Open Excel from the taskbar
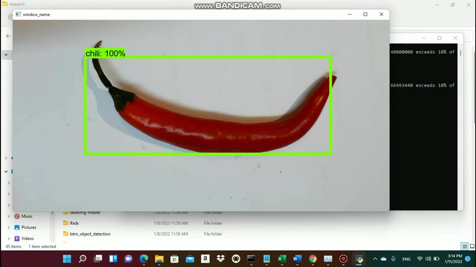The height and width of the screenshot is (267, 476). click(x=282, y=258)
